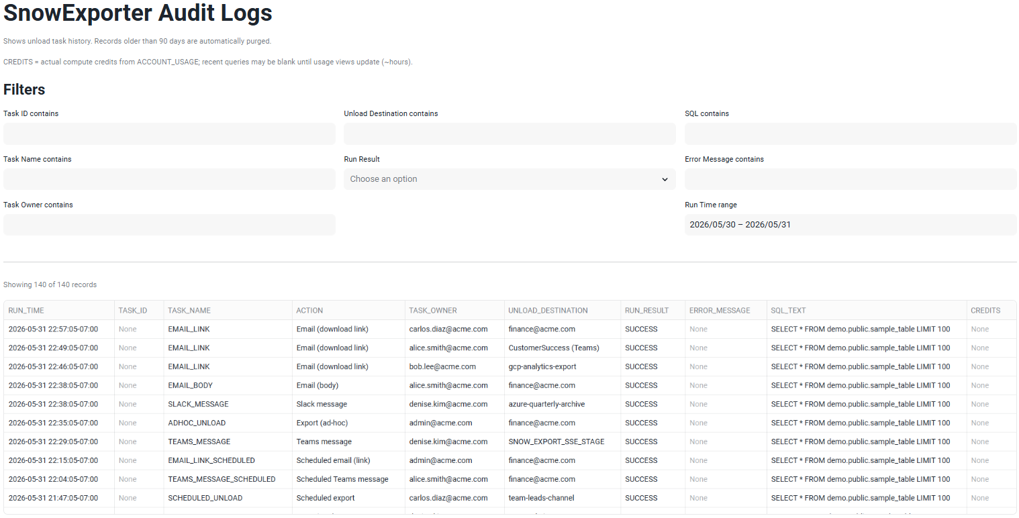This screenshot has height=518, width=1019.
Task: Click the team-leads-channel destination cell
Action: click(563, 499)
